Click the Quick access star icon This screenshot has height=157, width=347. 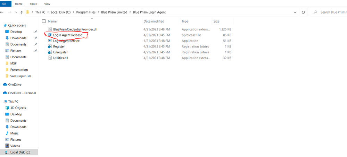(5, 25)
